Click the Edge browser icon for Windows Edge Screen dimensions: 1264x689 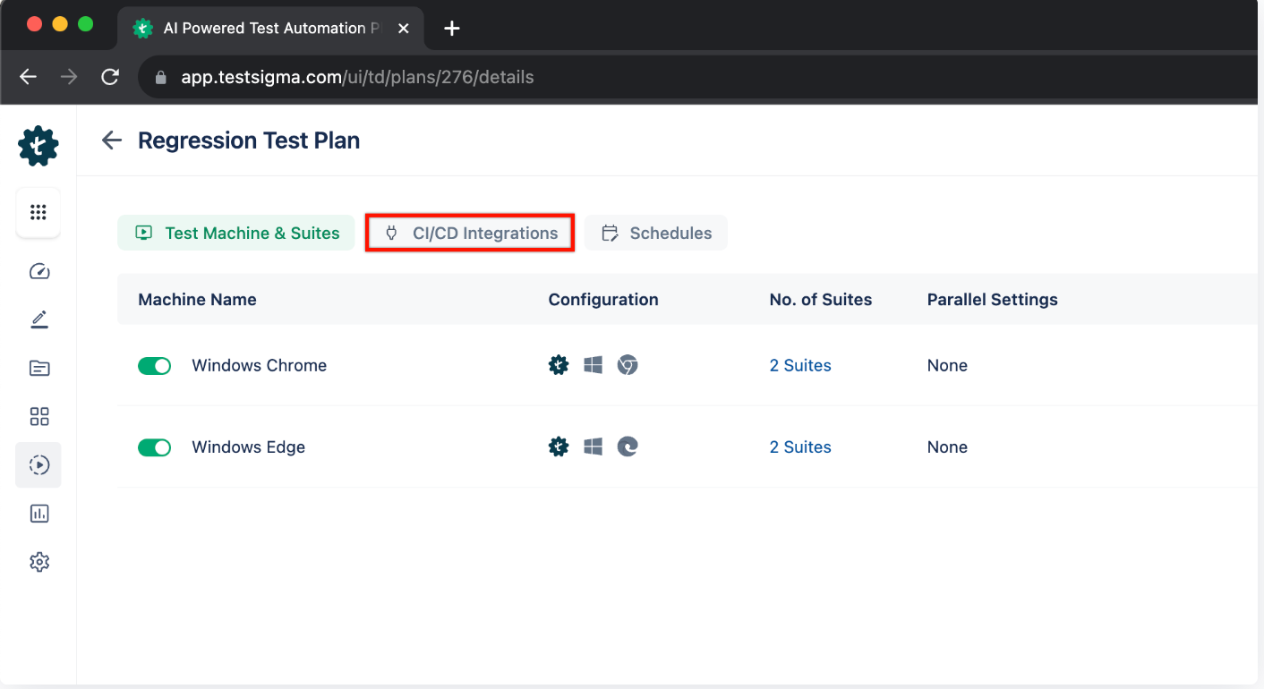(627, 447)
